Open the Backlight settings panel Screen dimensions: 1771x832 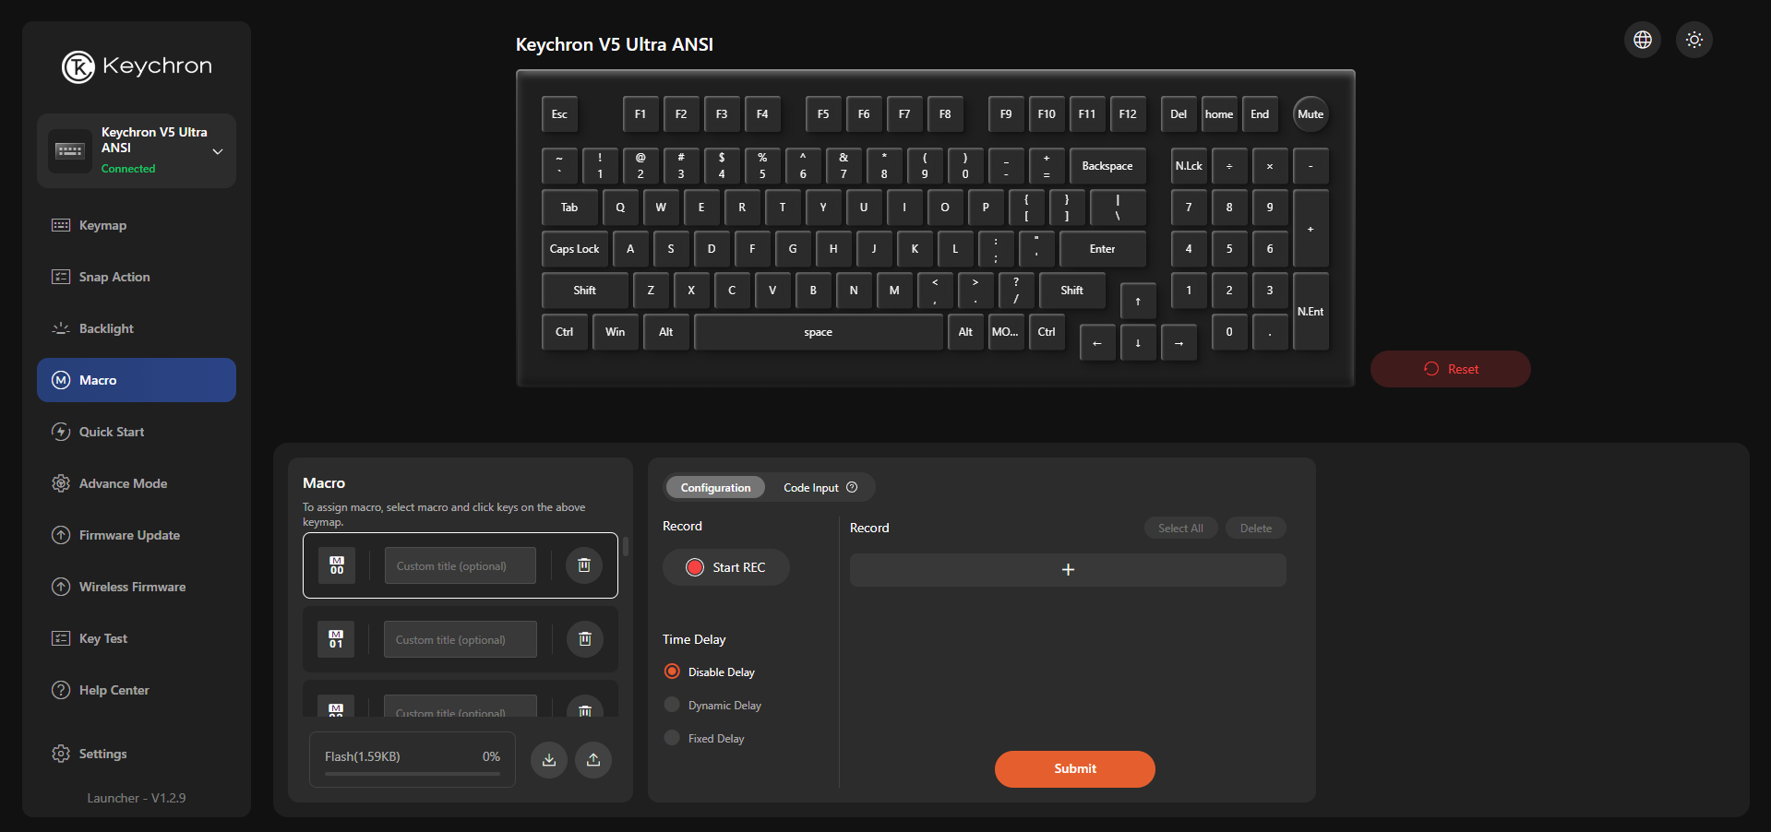[x=103, y=327]
